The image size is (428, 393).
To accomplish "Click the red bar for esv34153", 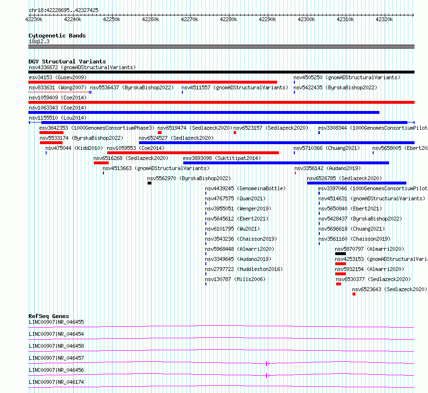I will (x=152, y=82).
